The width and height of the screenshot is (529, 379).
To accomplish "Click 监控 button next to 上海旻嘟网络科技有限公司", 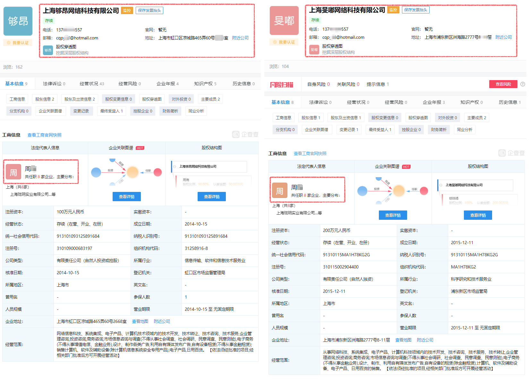I will [393, 10].
